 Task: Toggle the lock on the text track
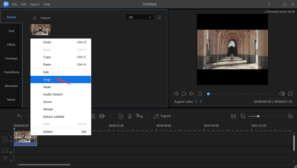pyautogui.click(x=11, y=160)
